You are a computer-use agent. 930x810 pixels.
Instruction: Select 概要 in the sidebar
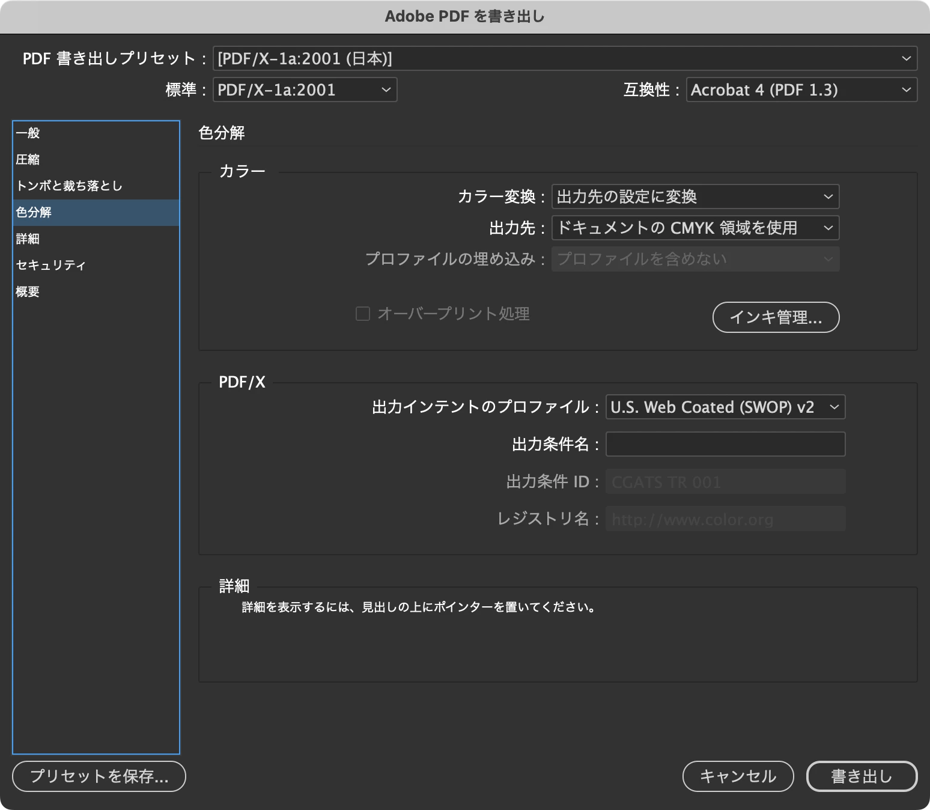(96, 291)
